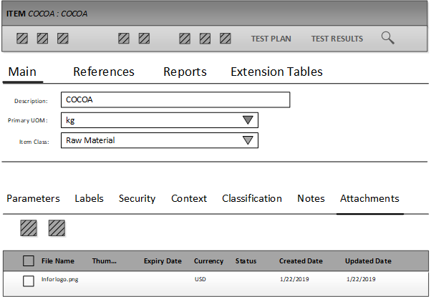Go to the Notes sub-tab

click(311, 198)
